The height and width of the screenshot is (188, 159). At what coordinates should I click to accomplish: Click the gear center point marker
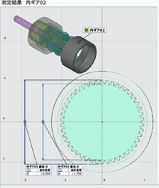tap(102, 122)
